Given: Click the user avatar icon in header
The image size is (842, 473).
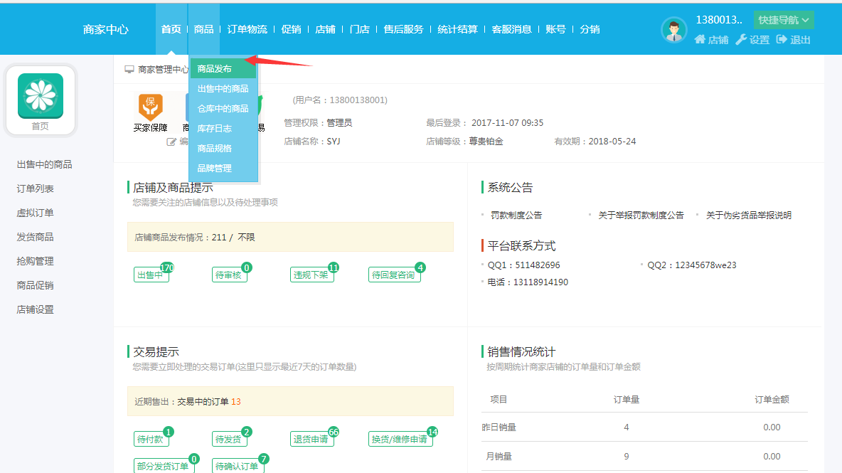Looking at the screenshot, I should [673, 30].
